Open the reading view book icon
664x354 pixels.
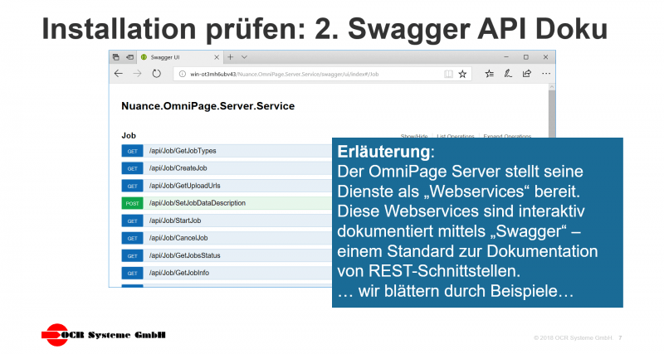click(x=448, y=74)
